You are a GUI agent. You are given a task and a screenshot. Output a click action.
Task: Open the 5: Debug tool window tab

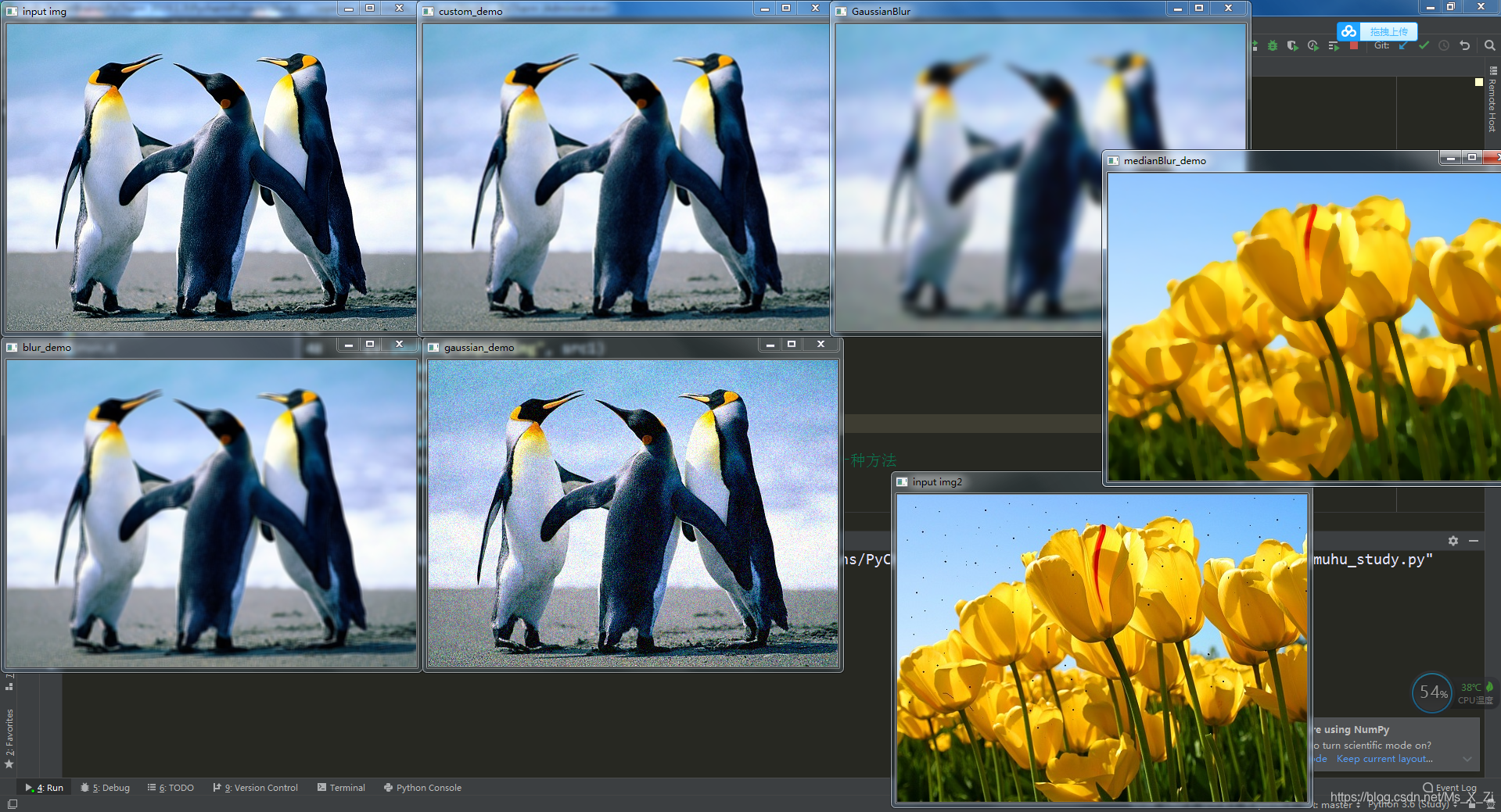tap(106, 788)
